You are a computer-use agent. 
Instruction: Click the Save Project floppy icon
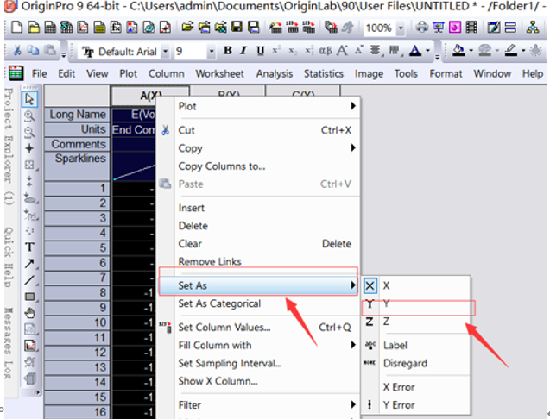pos(237,27)
